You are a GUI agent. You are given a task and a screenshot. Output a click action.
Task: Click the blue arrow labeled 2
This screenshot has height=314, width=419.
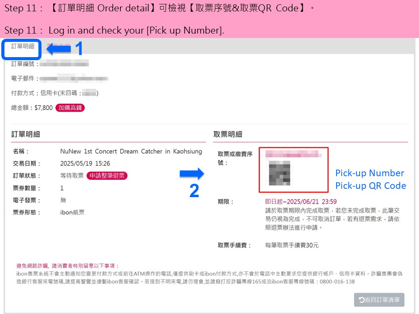tap(192, 174)
